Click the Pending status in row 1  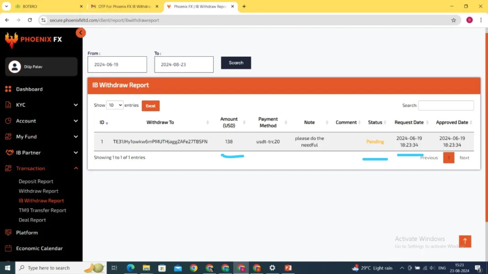(x=375, y=142)
